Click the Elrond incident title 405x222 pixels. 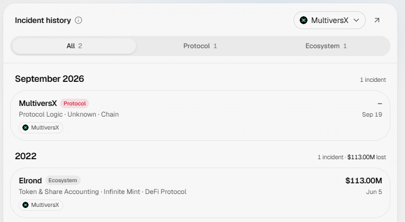tap(30, 181)
